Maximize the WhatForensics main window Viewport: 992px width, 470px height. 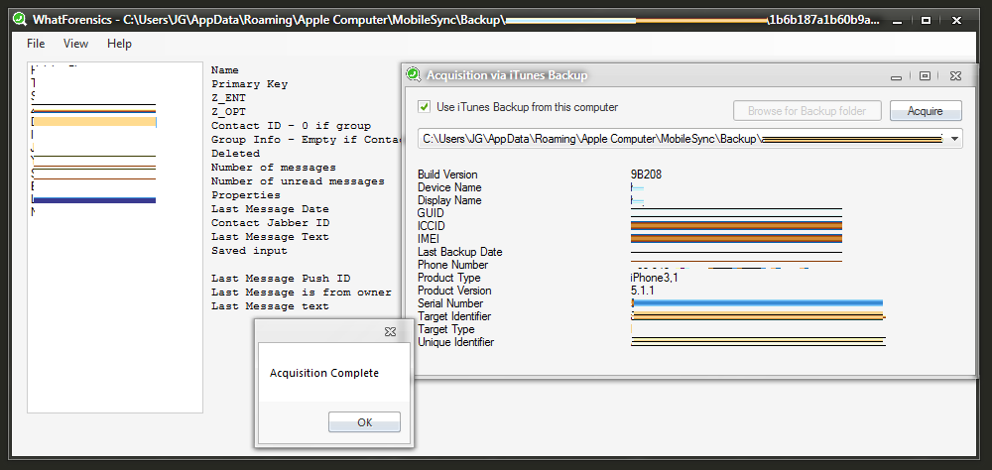coord(927,20)
